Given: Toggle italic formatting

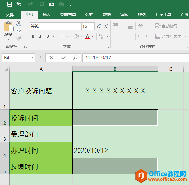Looking at the screenshot, I should coord(40,36).
